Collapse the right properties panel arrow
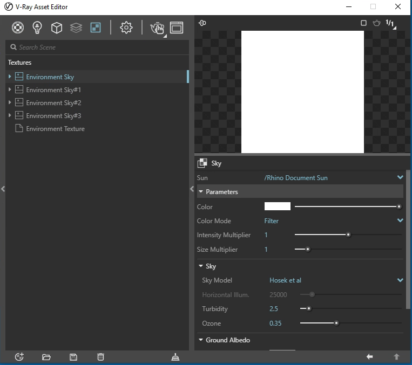This screenshot has height=365, width=412. tap(192, 189)
